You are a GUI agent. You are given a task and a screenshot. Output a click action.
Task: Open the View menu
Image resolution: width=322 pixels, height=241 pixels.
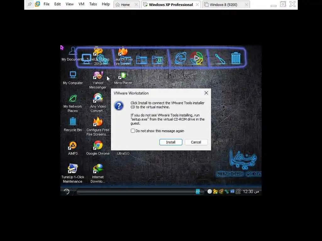69,4
